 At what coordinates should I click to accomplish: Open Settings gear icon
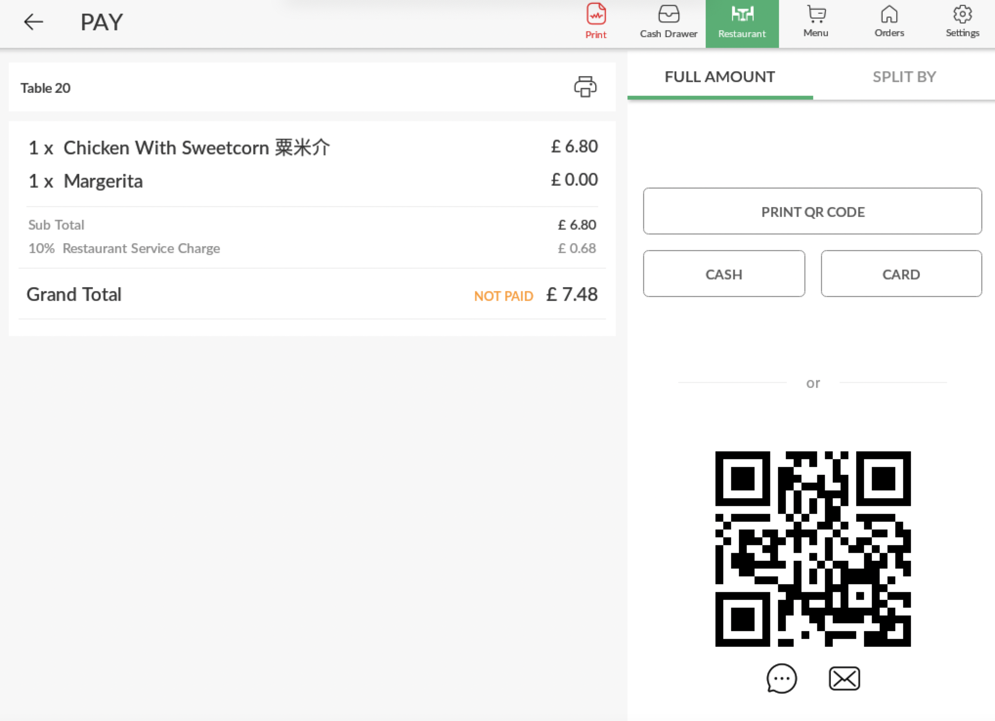(x=962, y=22)
